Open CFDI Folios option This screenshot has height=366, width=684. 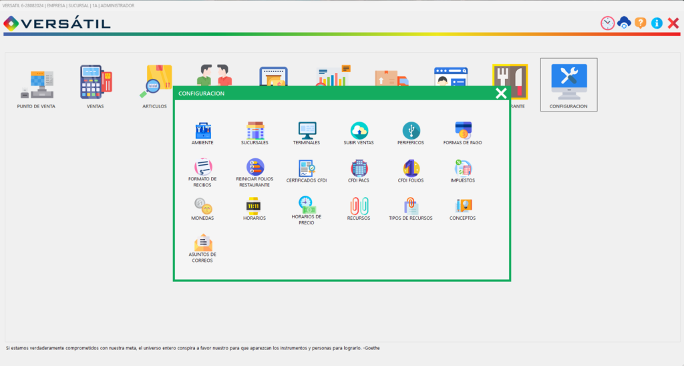pyautogui.click(x=411, y=171)
